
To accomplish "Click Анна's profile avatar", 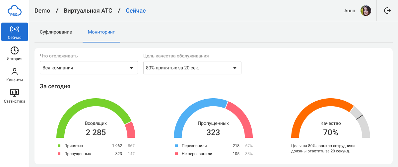I will click(x=365, y=11).
